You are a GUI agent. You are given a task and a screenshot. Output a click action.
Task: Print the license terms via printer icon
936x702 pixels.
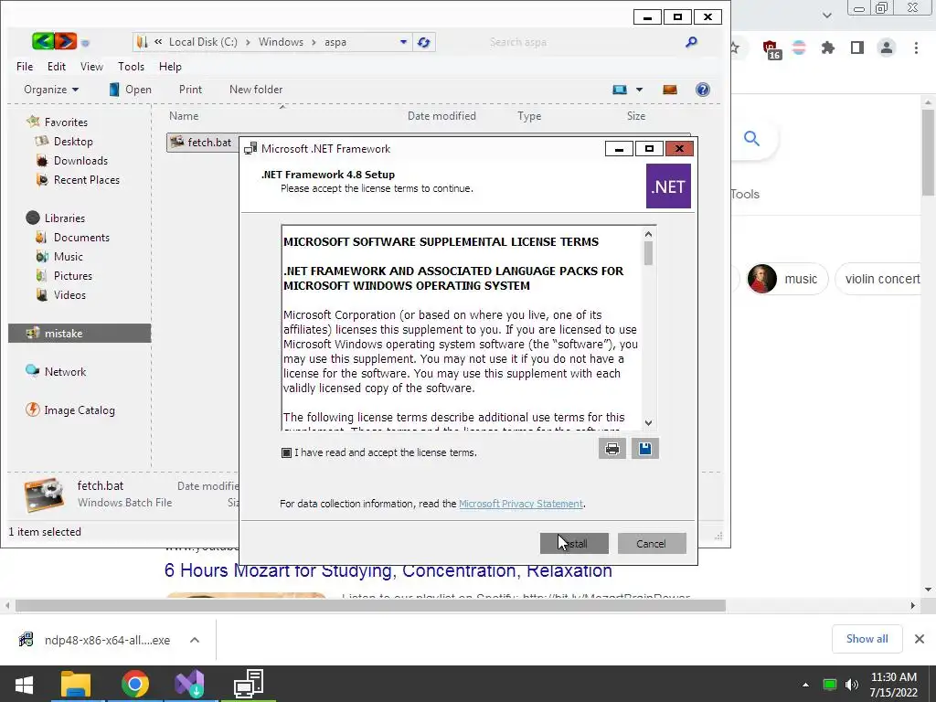(612, 449)
